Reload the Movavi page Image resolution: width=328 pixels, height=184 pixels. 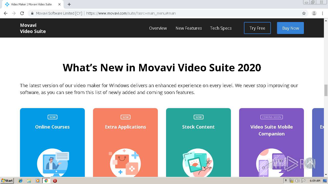[x=22, y=13]
